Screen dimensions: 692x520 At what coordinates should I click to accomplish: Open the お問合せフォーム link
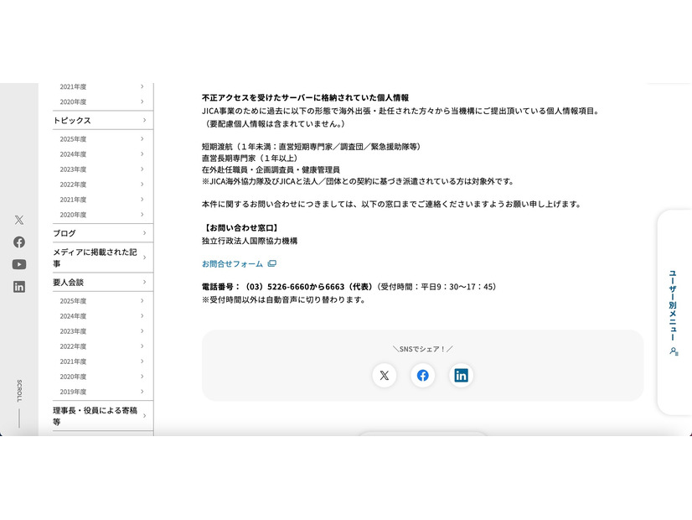[232, 263]
